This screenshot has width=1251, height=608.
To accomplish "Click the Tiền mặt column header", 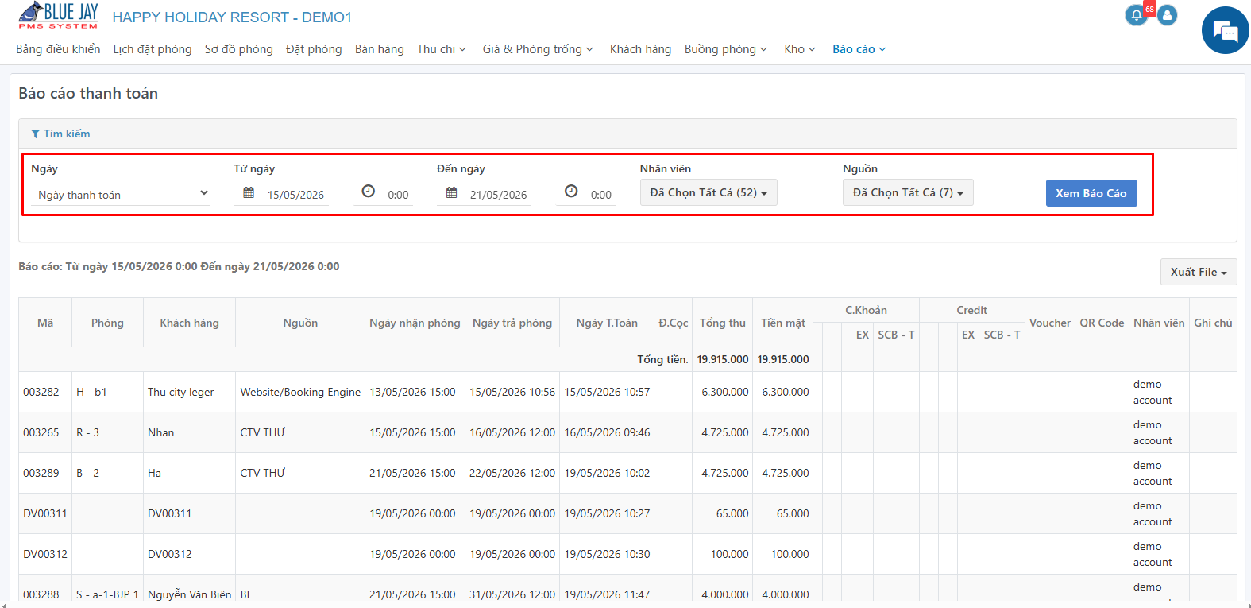I will [783, 323].
